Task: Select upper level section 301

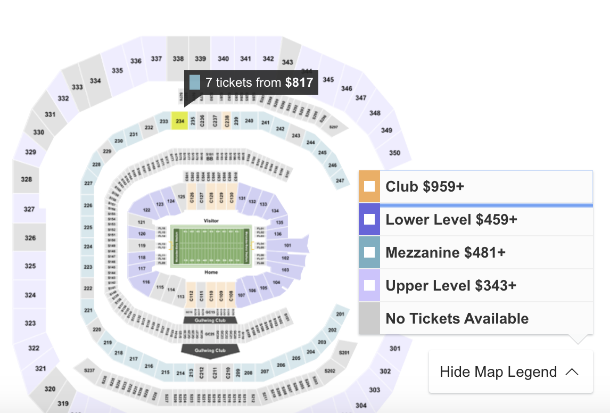Action: click(394, 349)
